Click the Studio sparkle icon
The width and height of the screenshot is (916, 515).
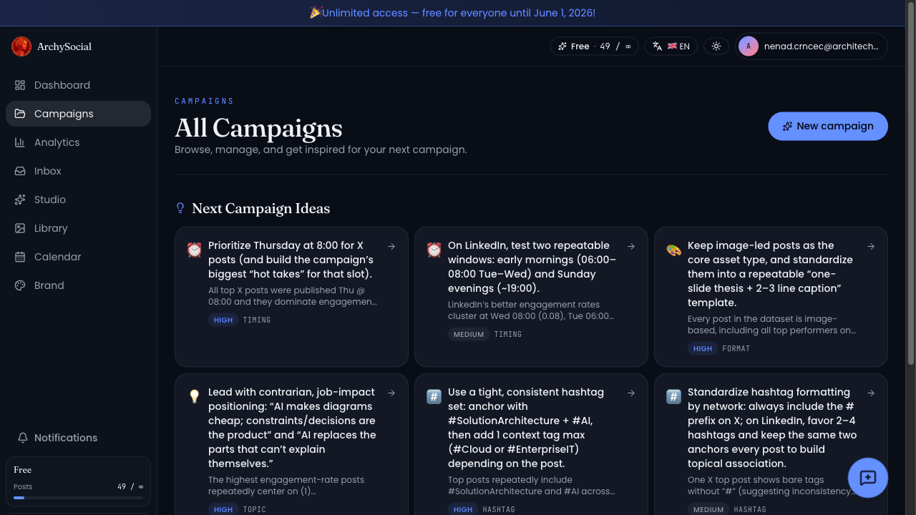click(20, 200)
